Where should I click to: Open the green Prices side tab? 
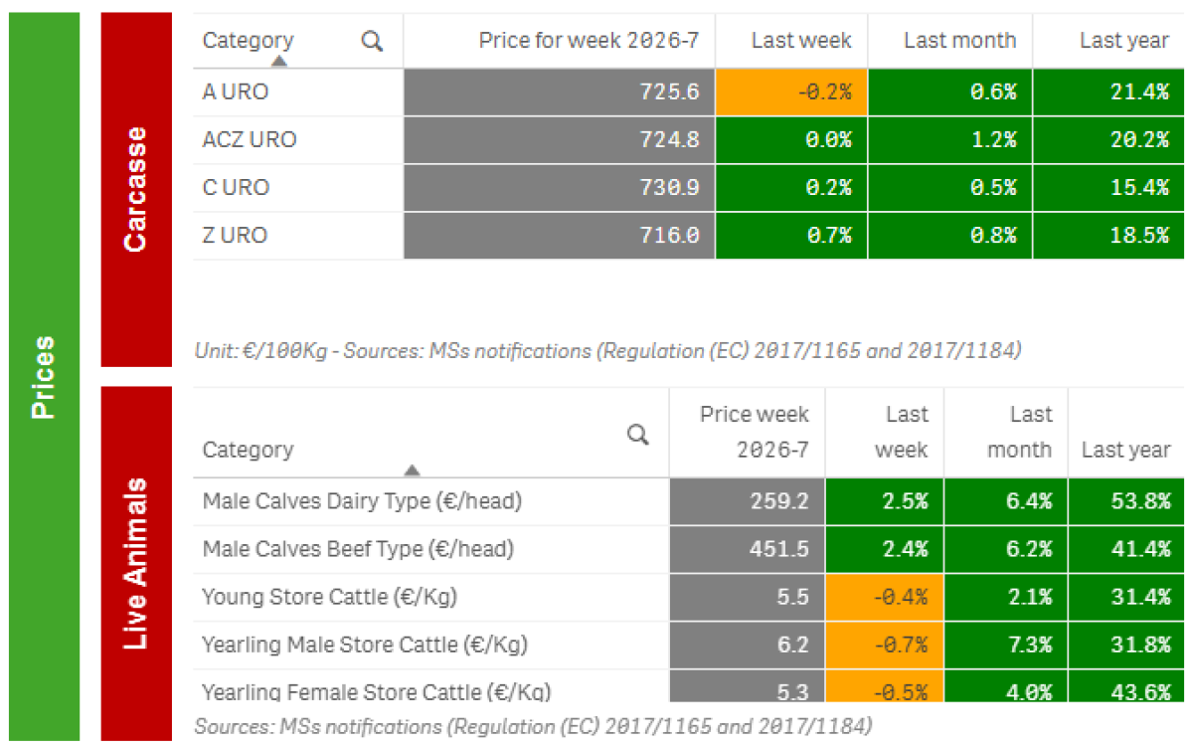click(44, 376)
